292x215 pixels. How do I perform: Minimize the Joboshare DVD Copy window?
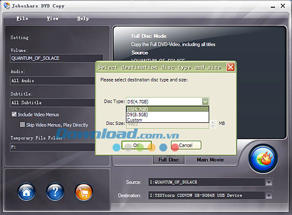[273, 7]
